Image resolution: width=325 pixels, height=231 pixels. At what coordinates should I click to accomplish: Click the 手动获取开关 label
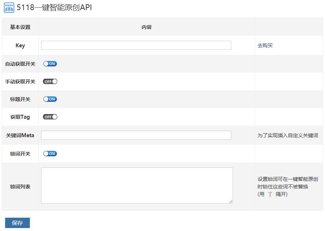(x=20, y=82)
